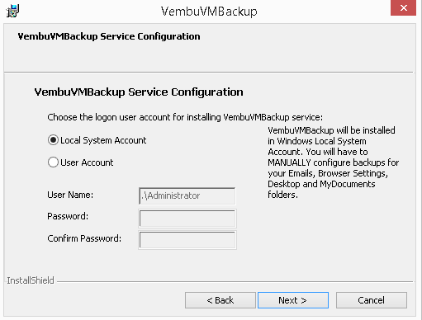Click the InstallShield branding text
The width and height of the screenshot is (422, 320).
point(31,280)
